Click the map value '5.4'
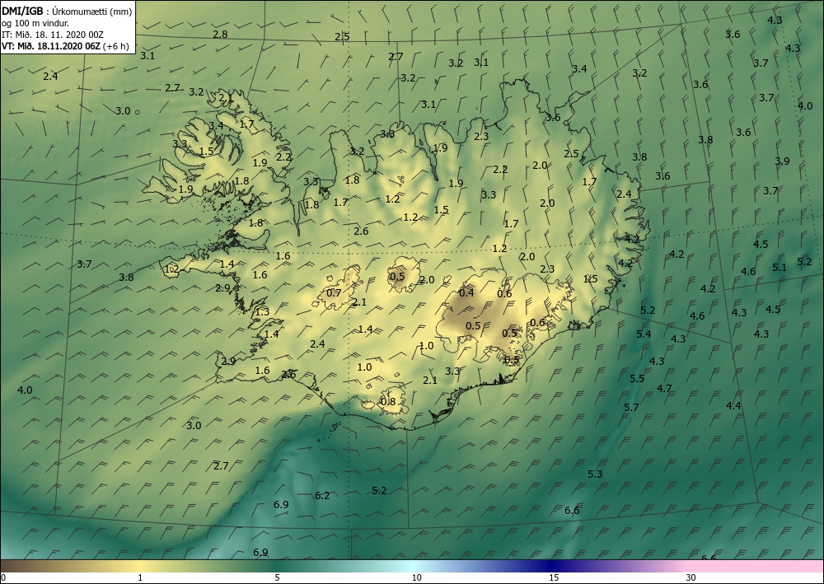Viewport: 824px width, 584px height. tap(644, 334)
